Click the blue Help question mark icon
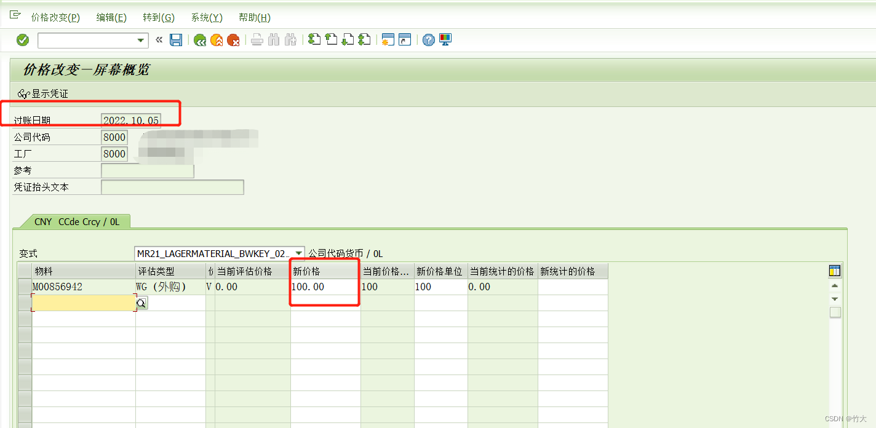Screen dimensions: 876x428 pos(428,39)
